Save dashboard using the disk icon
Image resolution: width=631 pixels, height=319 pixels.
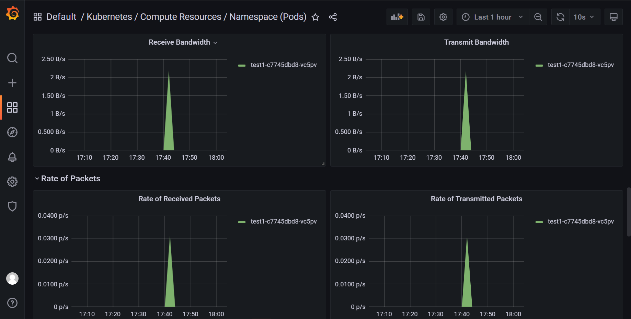(x=421, y=17)
